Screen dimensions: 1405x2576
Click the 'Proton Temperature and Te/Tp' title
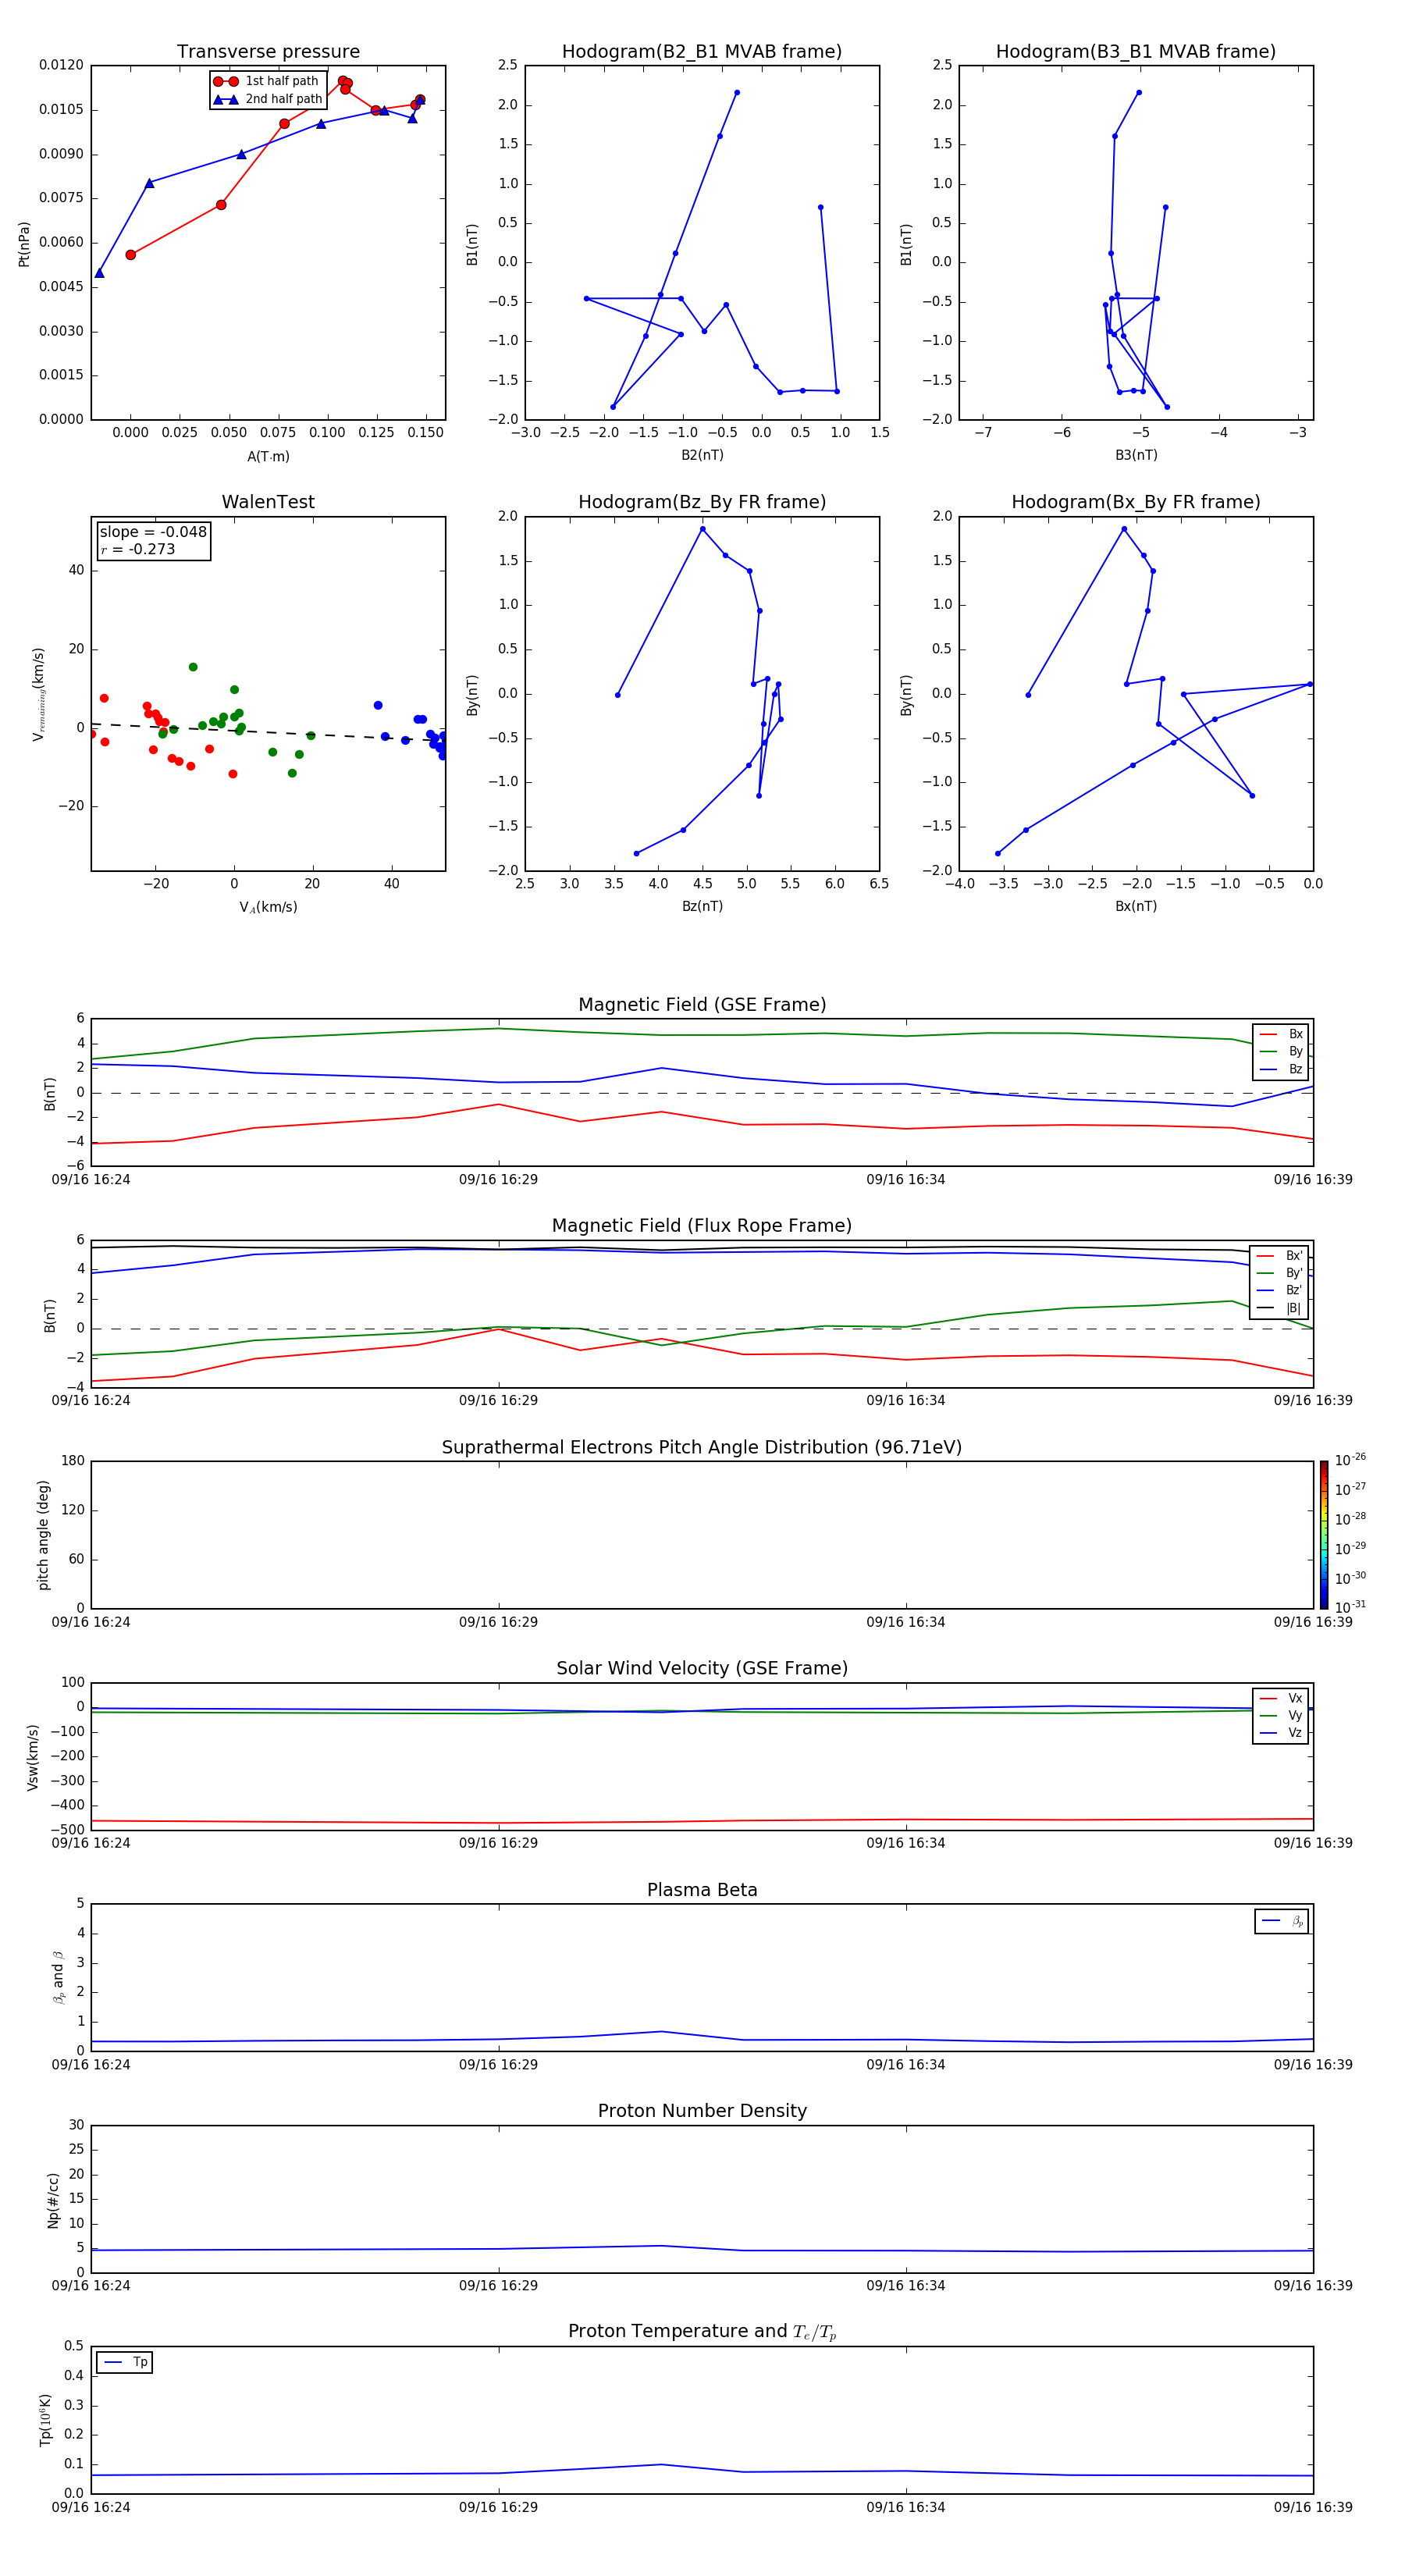702,2332
